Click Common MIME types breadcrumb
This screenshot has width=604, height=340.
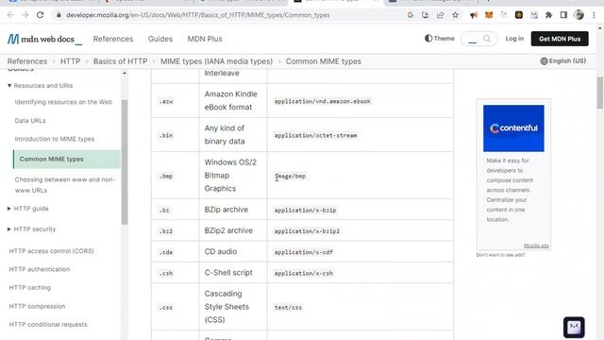pos(323,61)
